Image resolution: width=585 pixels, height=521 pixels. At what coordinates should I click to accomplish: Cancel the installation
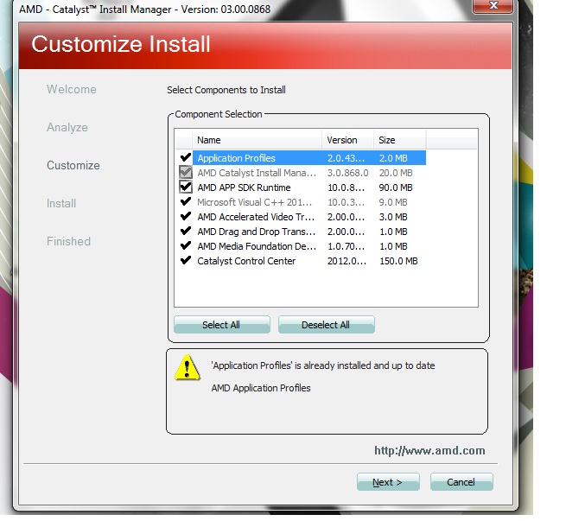pos(461,482)
